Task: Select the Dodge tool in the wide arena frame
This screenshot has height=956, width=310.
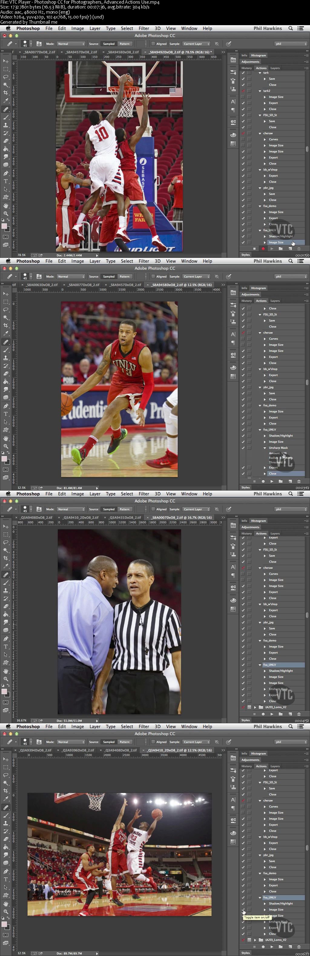Action: coord(5,863)
